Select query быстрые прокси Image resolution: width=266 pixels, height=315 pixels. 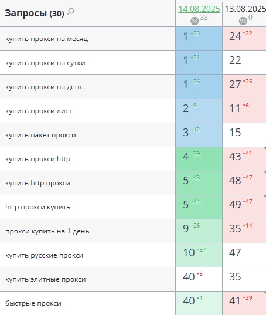tap(33, 303)
